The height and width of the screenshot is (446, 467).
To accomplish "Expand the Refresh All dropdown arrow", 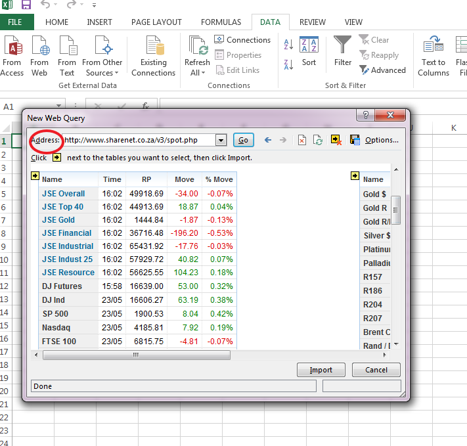I will pyautogui.click(x=203, y=73).
